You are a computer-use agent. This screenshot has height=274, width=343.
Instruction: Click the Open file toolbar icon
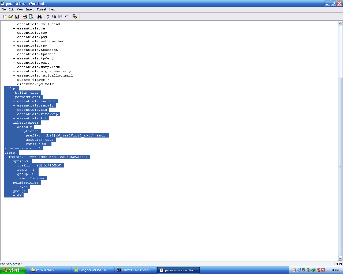click(x=11, y=17)
